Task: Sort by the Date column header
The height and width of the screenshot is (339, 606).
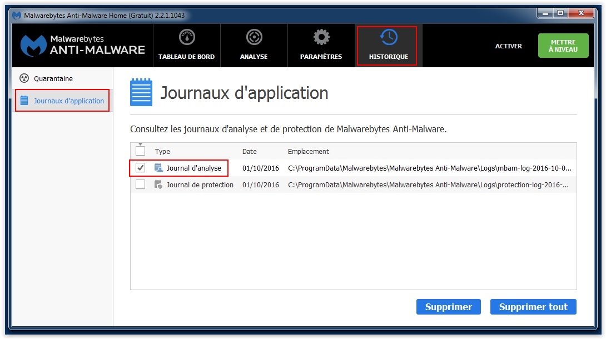Action: tap(249, 151)
